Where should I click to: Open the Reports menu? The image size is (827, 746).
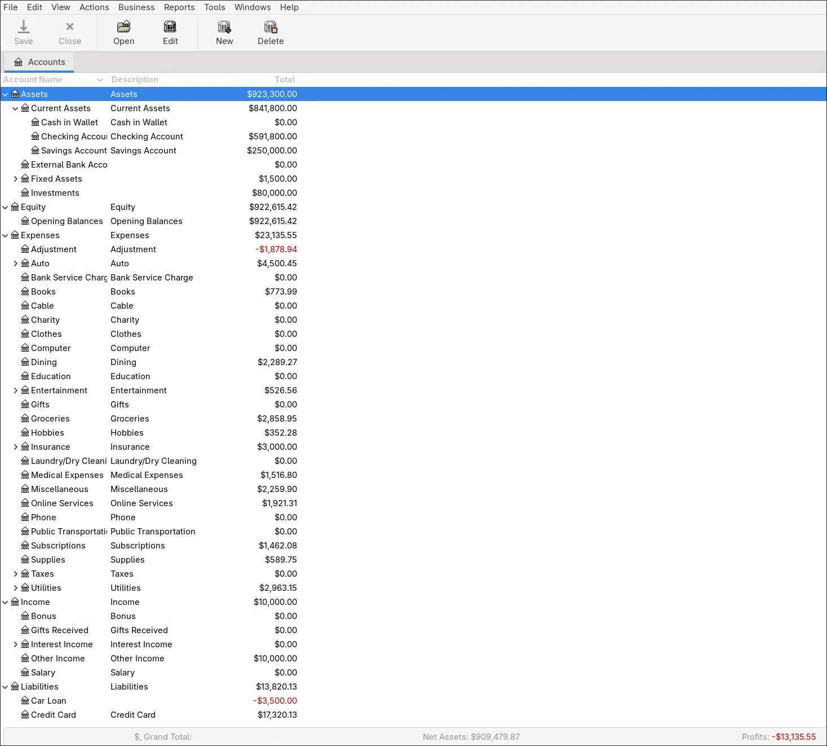pos(179,7)
